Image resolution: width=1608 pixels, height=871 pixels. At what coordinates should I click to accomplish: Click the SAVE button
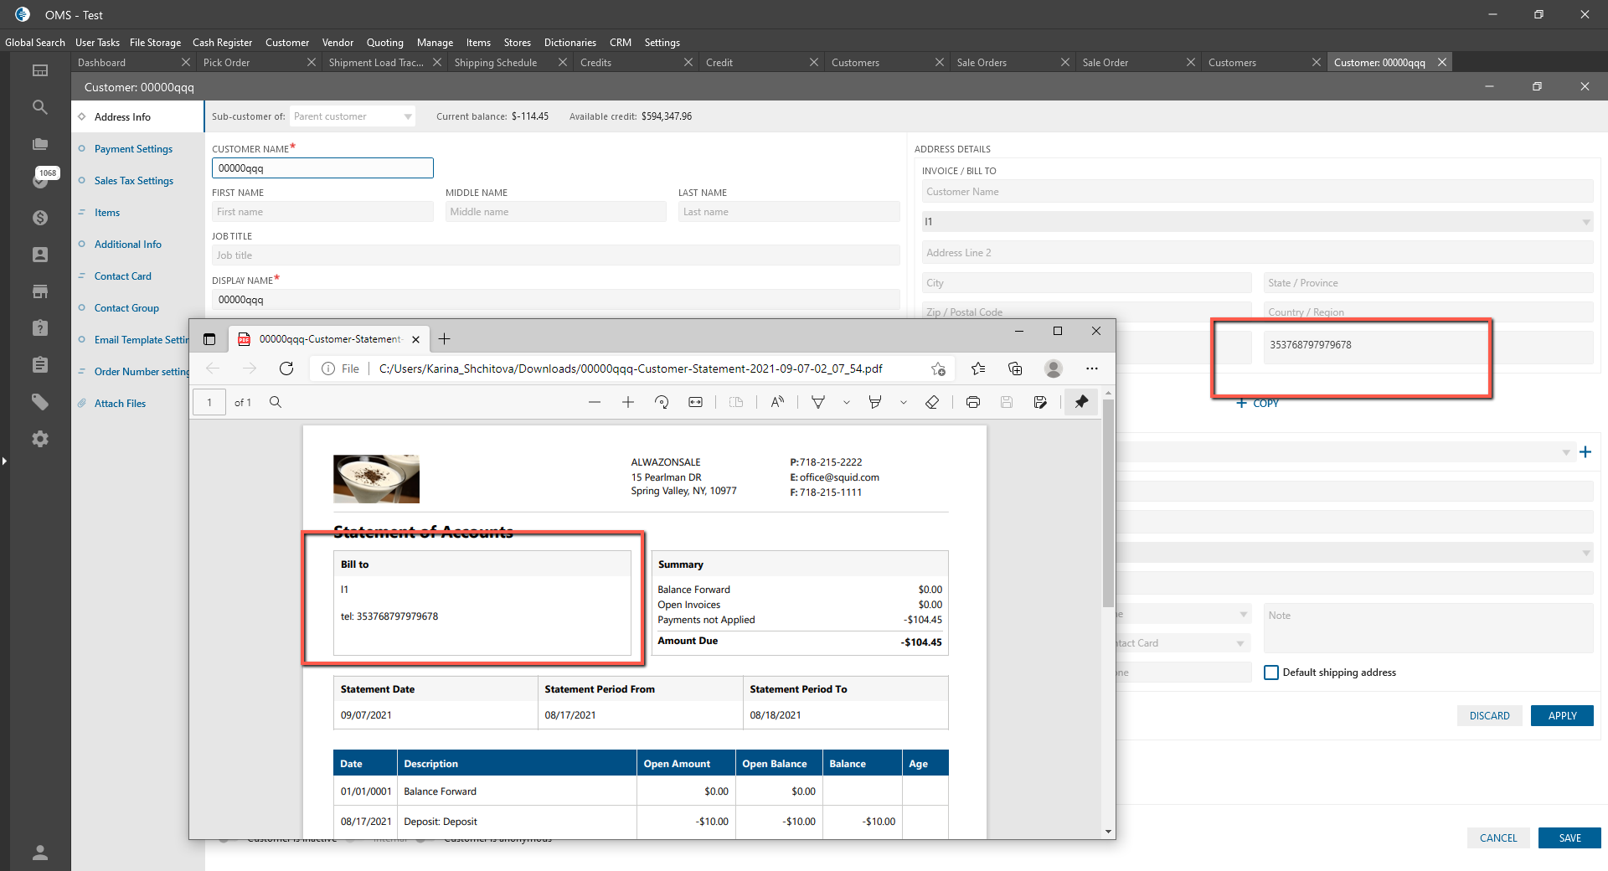(x=1569, y=837)
